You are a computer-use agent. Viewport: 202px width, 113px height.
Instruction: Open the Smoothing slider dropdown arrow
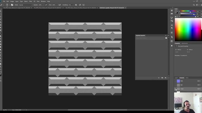pos(73,5)
